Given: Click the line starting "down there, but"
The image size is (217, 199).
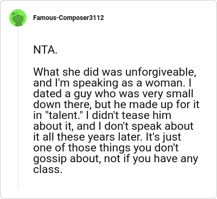Looking at the screenshot, I should pos(116,104).
